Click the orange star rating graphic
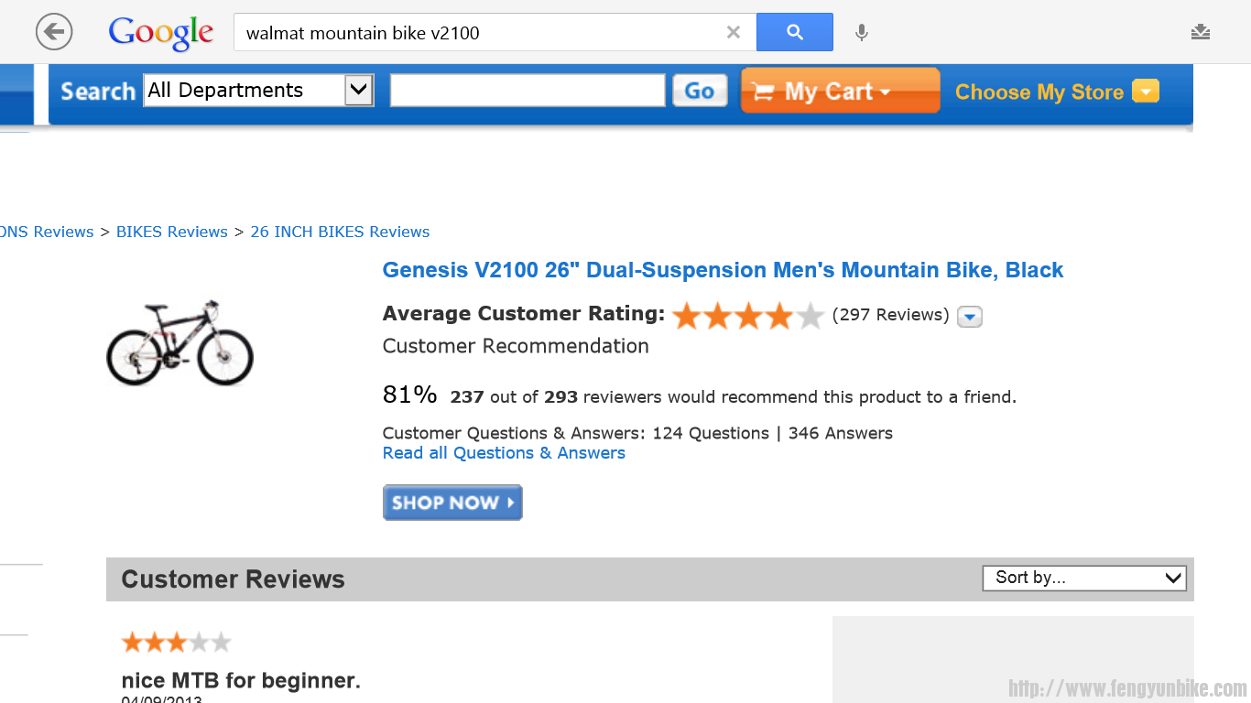Viewport: 1251px width, 703px height. pos(748,316)
